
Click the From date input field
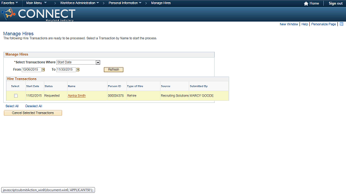tap(31, 70)
